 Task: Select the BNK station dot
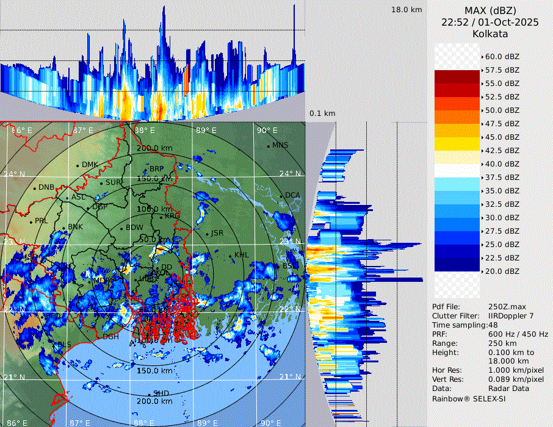point(64,228)
